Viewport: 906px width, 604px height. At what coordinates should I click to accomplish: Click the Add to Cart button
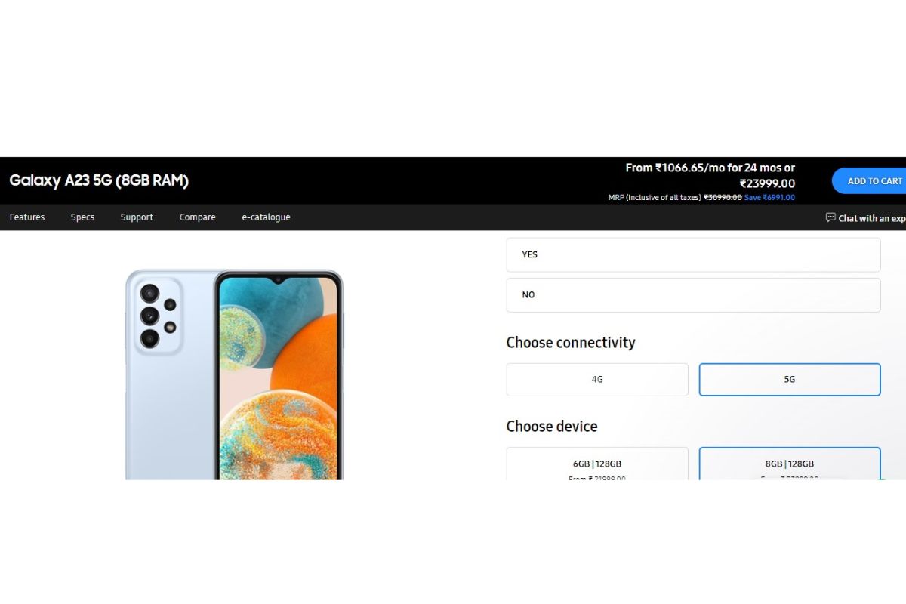[869, 181]
